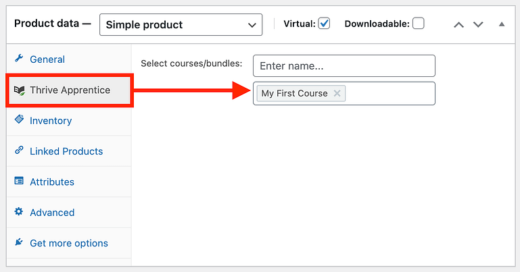Uncheck the Virtual checkbox
520x272 pixels.
[324, 24]
